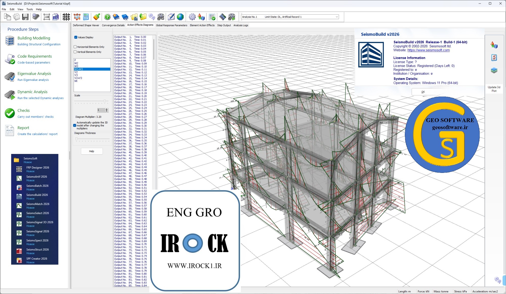This screenshot has height=294, width=506.
Task: Increase the scale spinner value
Action: pyautogui.click(x=107, y=109)
